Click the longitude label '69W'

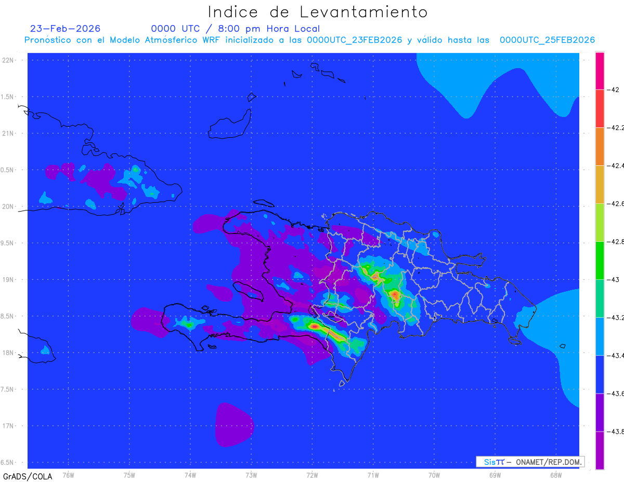tap(495, 474)
